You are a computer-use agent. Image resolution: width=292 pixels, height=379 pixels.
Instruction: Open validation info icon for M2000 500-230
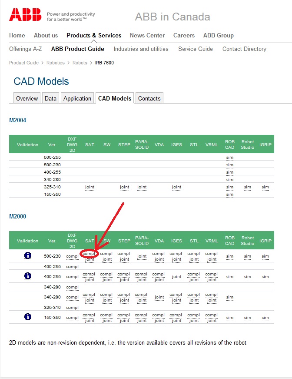(x=28, y=255)
